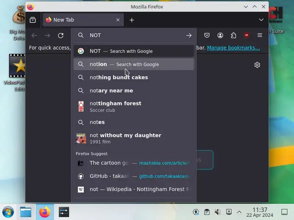Go forward one page
Screen dimensions: 294x220
[x=47, y=35]
